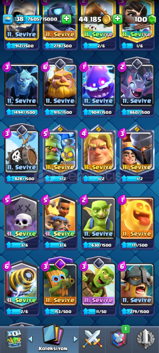This screenshot has width=159, height=353.
Task: Go to next tab with right arrow
Action: coord(76,339)
